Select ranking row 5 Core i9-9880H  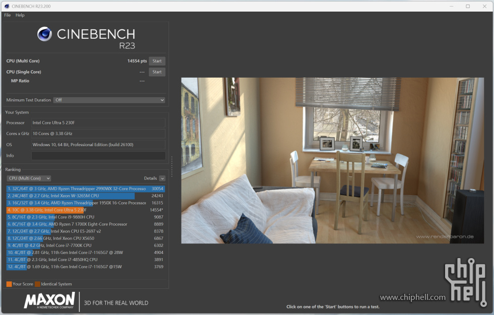tap(85, 217)
